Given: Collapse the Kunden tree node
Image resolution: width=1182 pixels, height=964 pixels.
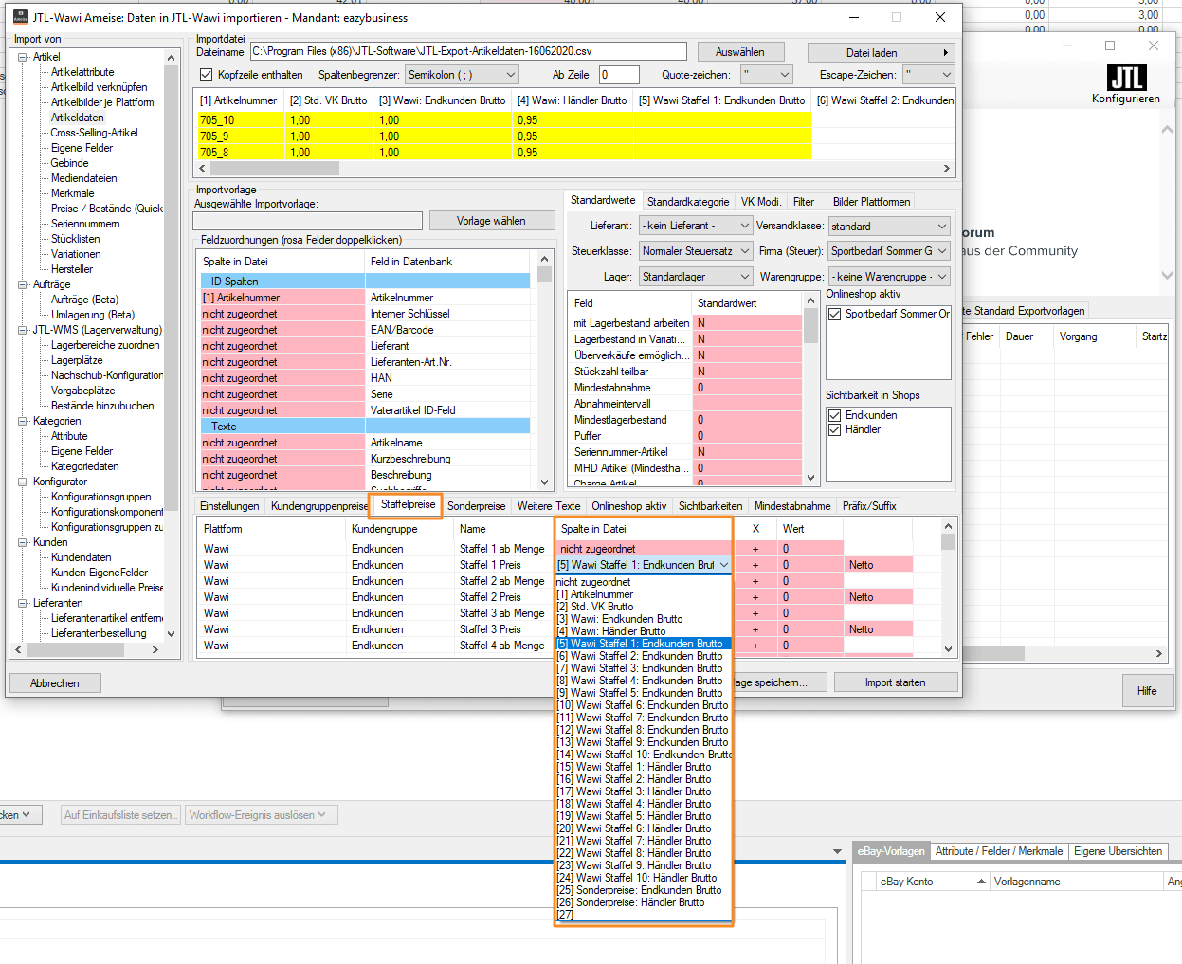Looking at the screenshot, I should pyautogui.click(x=23, y=542).
